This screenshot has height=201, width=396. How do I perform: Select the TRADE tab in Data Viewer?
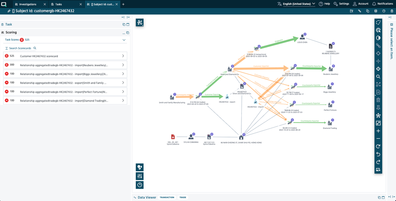click(183, 197)
